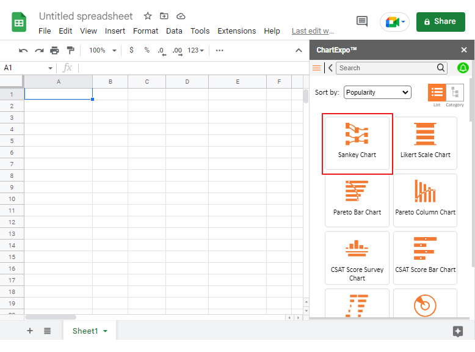This screenshot has height=352, width=475.
Task: Open the View menu
Action: [89, 31]
